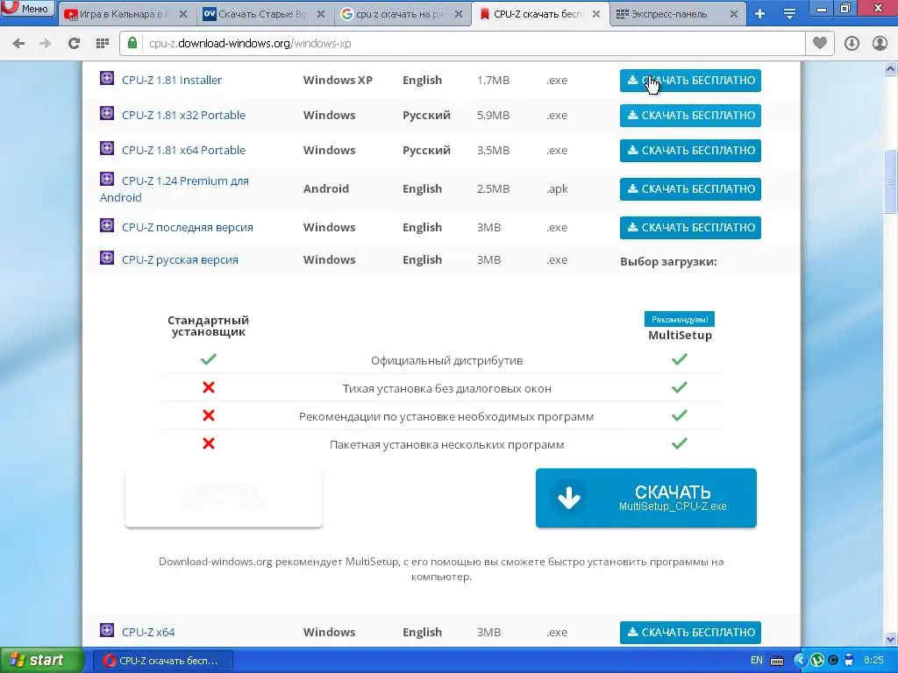The width and height of the screenshot is (898, 673).
Task: Click the system tray clock 8:25
Action: (x=873, y=661)
